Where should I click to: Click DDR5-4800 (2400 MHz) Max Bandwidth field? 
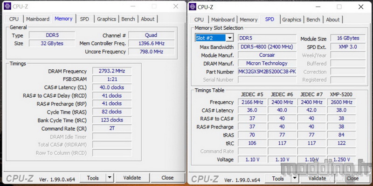click(x=267, y=47)
